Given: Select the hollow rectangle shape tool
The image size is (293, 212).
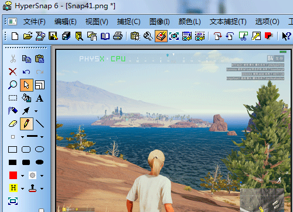Looking at the screenshot, I should pyautogui.click(x=13, y=149).
